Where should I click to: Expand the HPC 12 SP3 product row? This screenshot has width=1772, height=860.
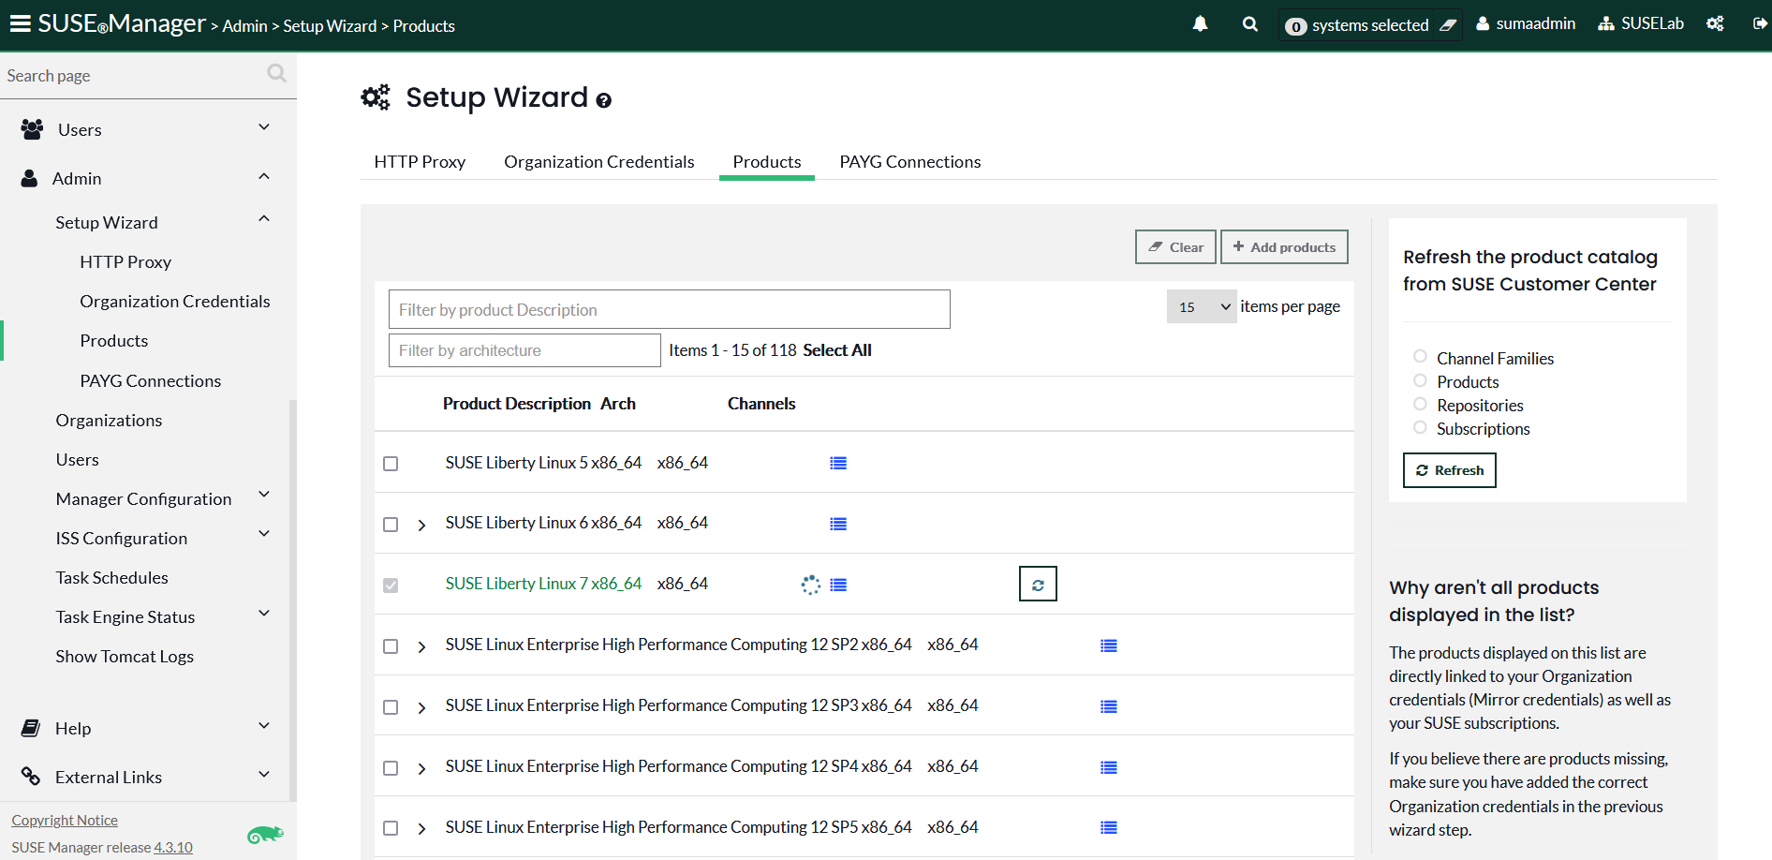[421, 707]
